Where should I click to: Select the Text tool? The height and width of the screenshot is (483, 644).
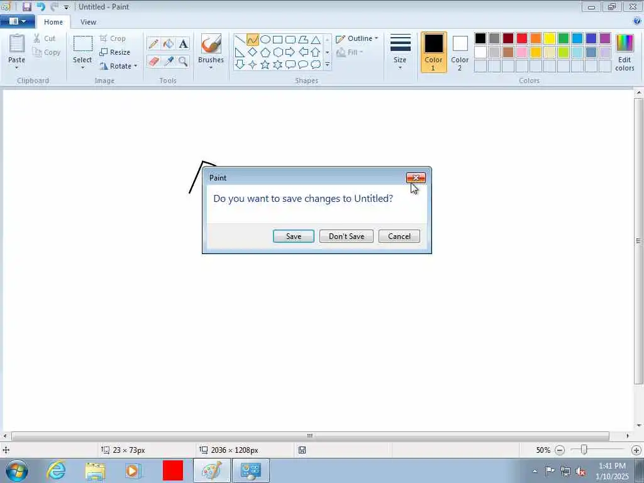(x=183, y=44)
